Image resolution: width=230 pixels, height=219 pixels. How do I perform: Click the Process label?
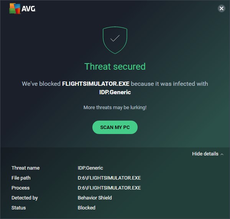[20, 188]
